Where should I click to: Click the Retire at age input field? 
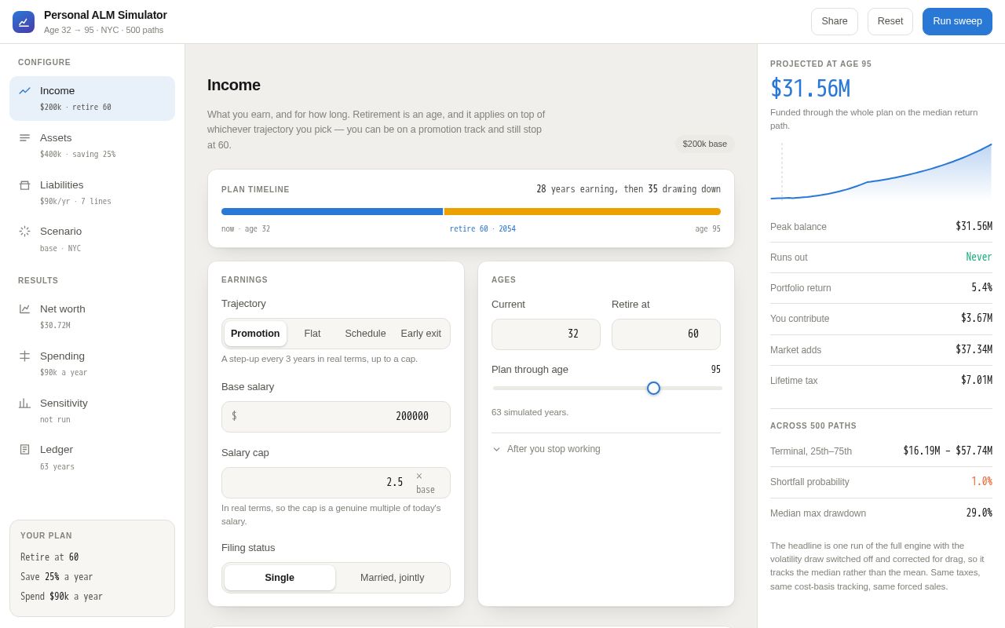click(x=666, y=334)
